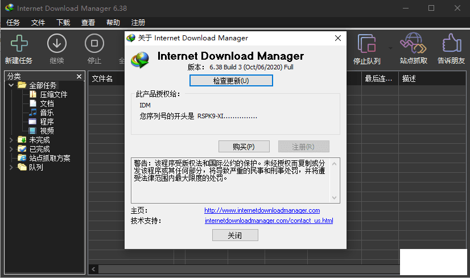Select 队列 folder icon in tree
470x278 pixels.
click(x=22, y=167)
